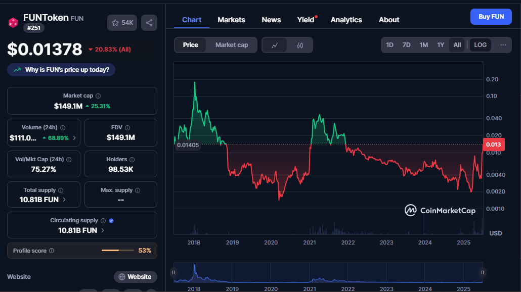The height and width of the screenshot is (292, 521).
Task: Expand the Total supply 10.81B FUN chevron
Action: point(64,200)
